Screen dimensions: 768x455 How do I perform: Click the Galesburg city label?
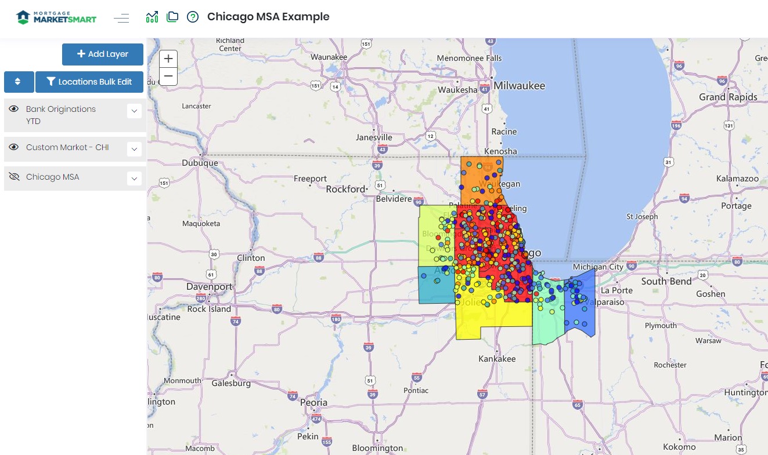coord(231,383)
